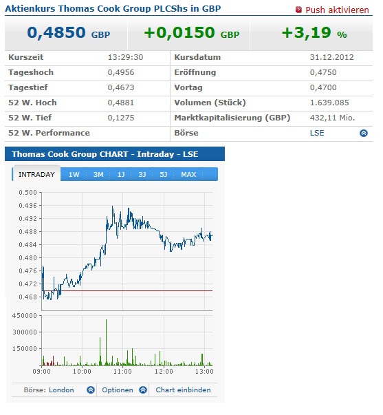Screen dimensions: 383x415
Task: Click the London exchange link below chart
Action: [x=61, y=390]
